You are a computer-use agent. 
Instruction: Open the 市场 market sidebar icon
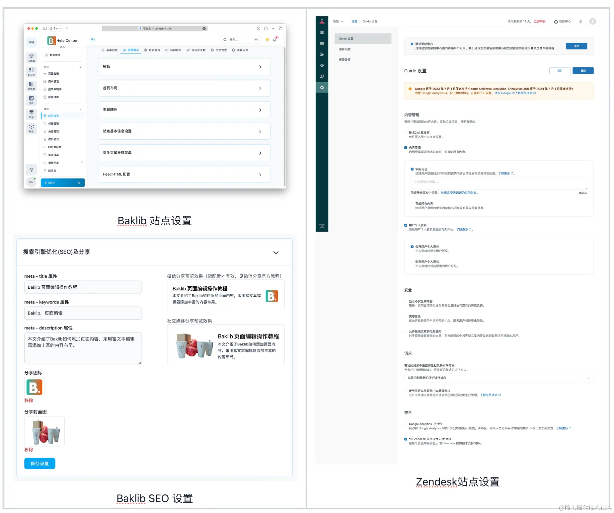(31, 114)
